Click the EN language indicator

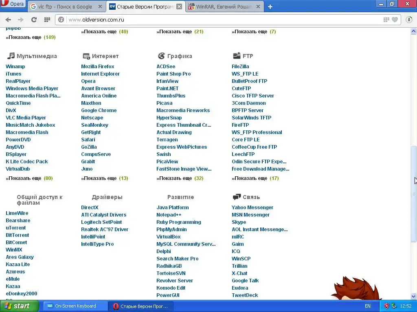coord(368,306)
